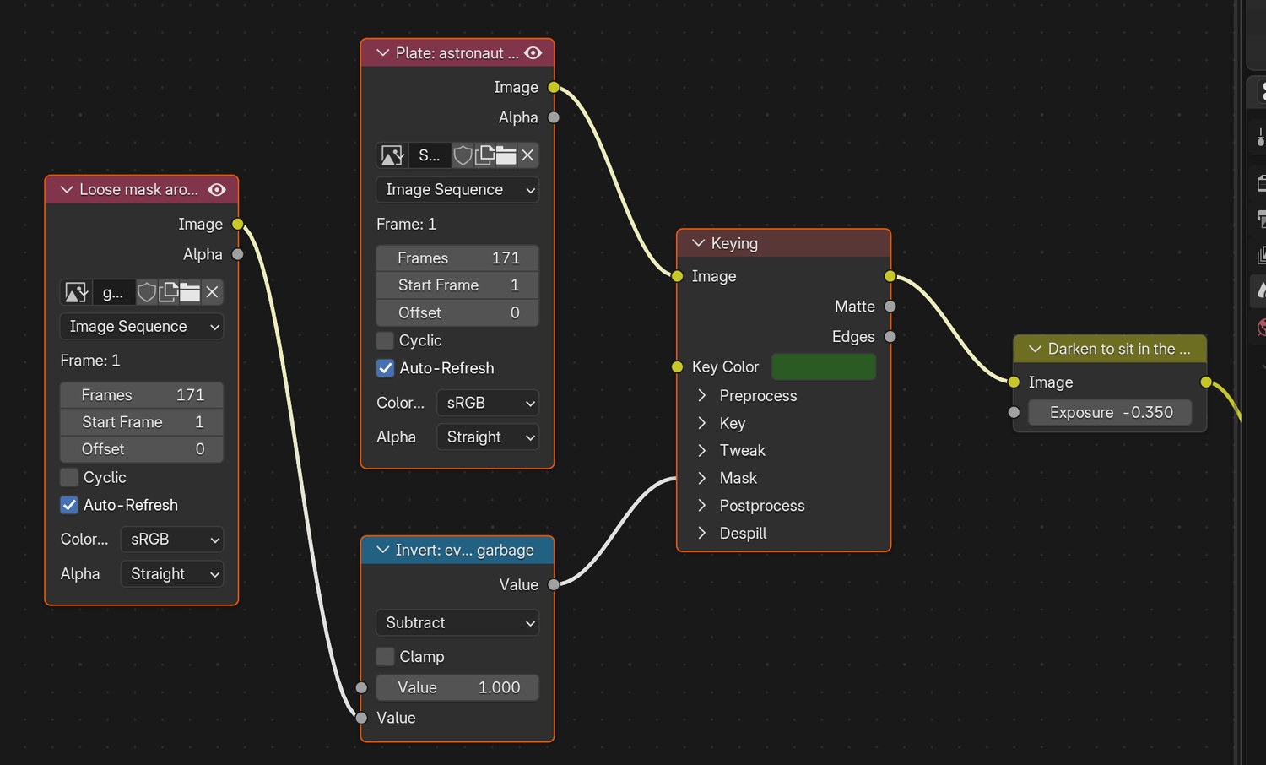Open sRGB color space dropdown in Loose mask node

(172, 540)
